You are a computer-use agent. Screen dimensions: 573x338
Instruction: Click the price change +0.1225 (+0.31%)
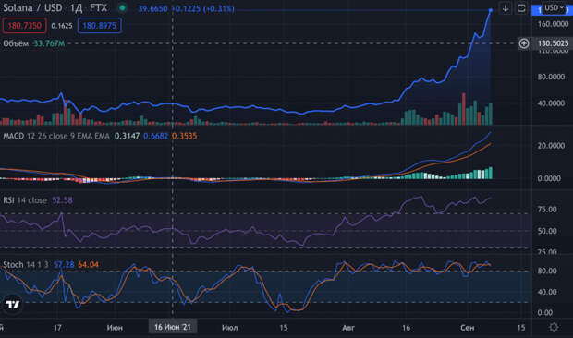coord(202,8)
